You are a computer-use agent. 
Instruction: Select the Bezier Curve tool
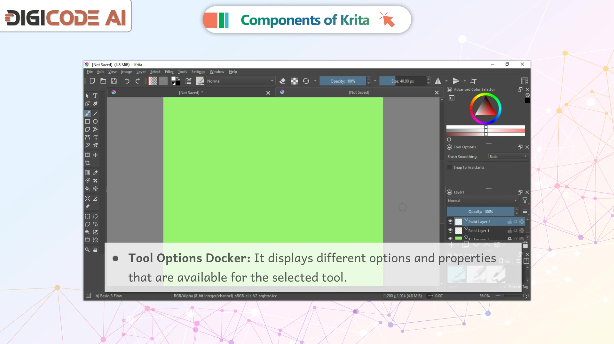(87, 137)
